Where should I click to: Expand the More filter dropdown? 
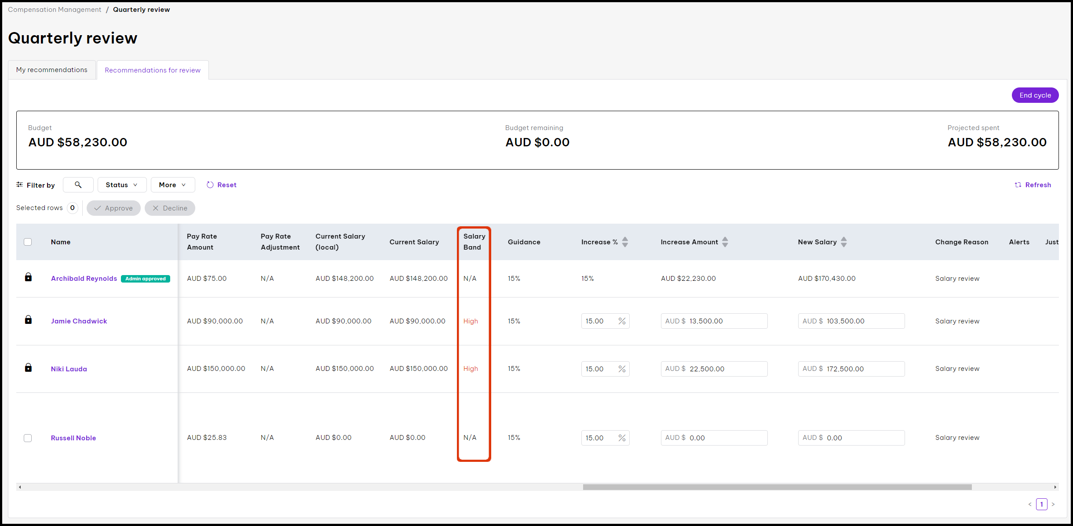click(172, 185)
